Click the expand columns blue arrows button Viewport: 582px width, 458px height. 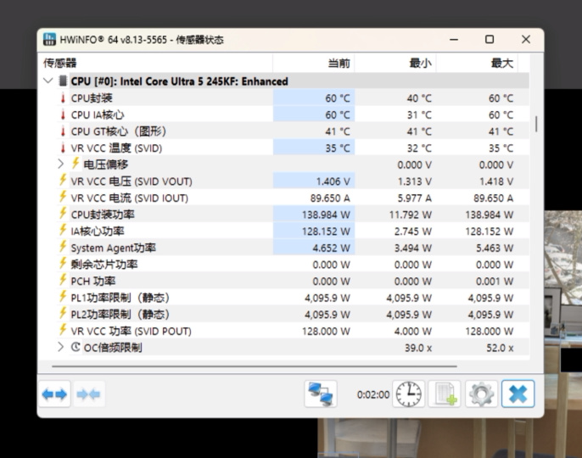(x=54, y=394)
